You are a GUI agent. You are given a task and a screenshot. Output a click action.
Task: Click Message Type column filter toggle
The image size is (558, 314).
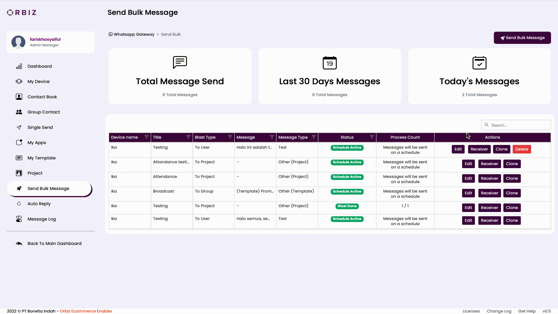[x=314, y=137]
